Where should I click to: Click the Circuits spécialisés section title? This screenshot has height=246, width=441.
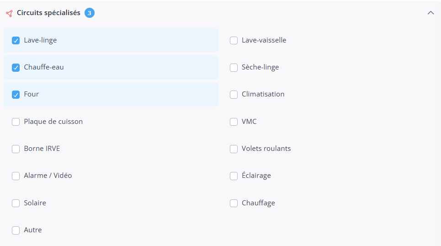coord(48,13)
